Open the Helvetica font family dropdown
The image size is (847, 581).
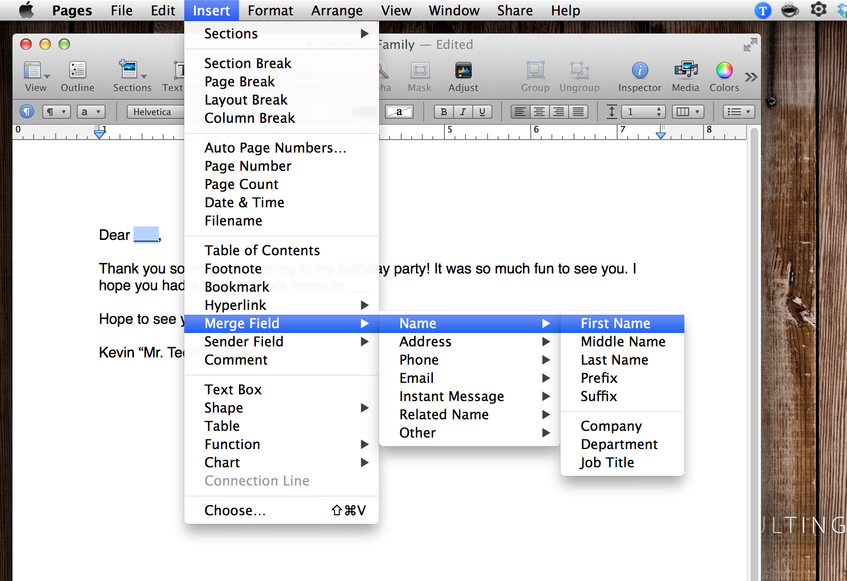point(155,112)
